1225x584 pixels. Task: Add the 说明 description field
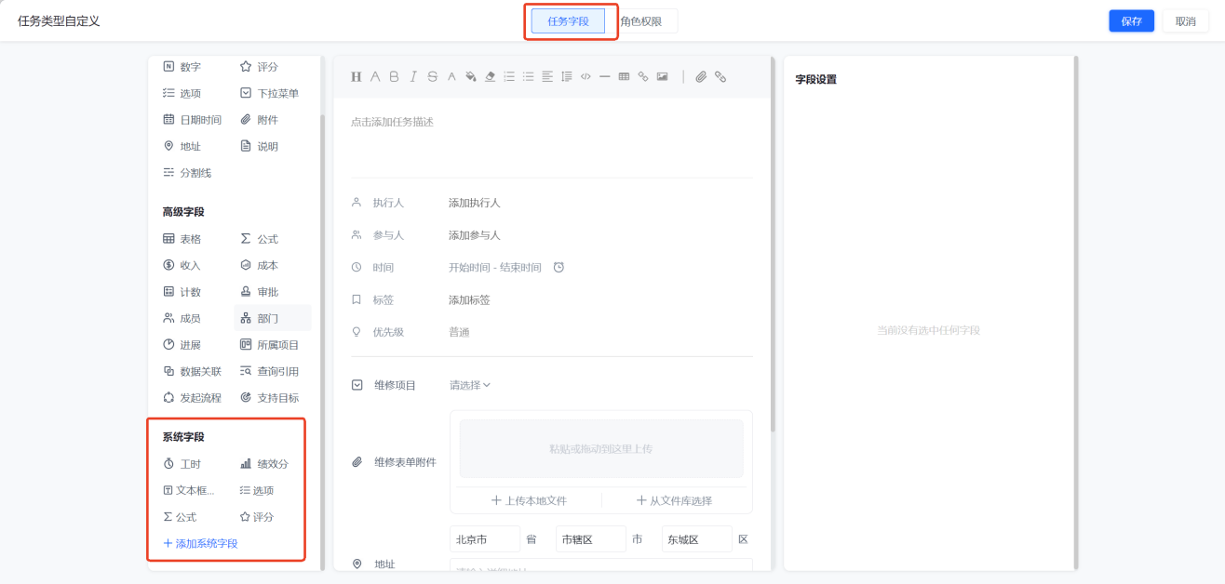click(259, 146)
